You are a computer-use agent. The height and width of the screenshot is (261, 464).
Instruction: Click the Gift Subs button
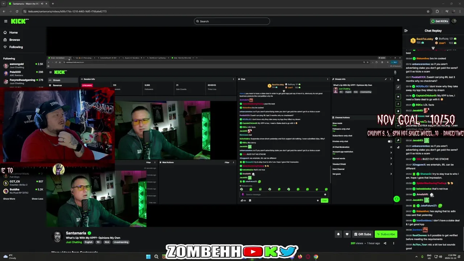click(x=362, y=234)
